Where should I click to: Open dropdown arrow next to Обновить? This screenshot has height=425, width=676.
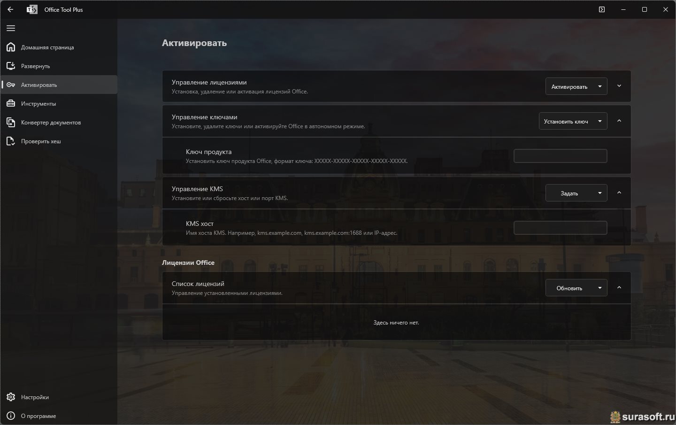click(600, 288)
